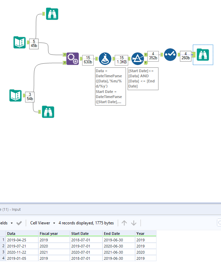221x272 pixels.
Task: Select the bottom Browse tool
Action: pos(48,112)
